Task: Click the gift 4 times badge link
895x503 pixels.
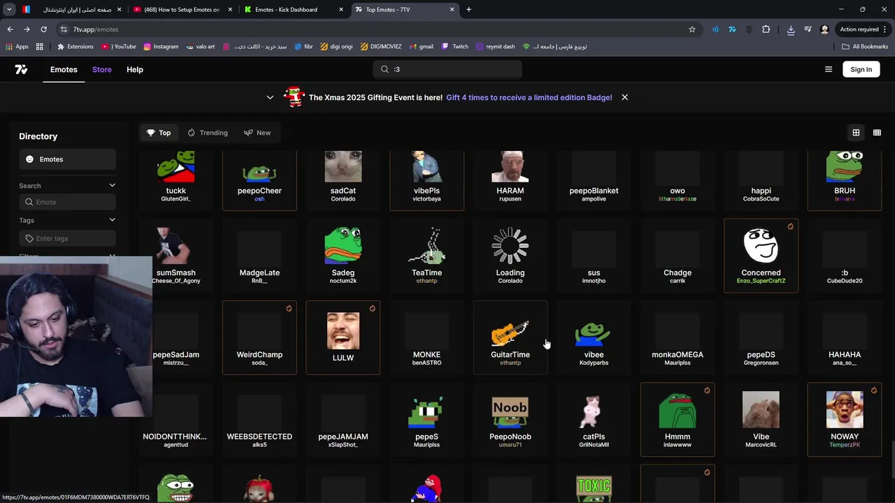Action: point(529,97)
